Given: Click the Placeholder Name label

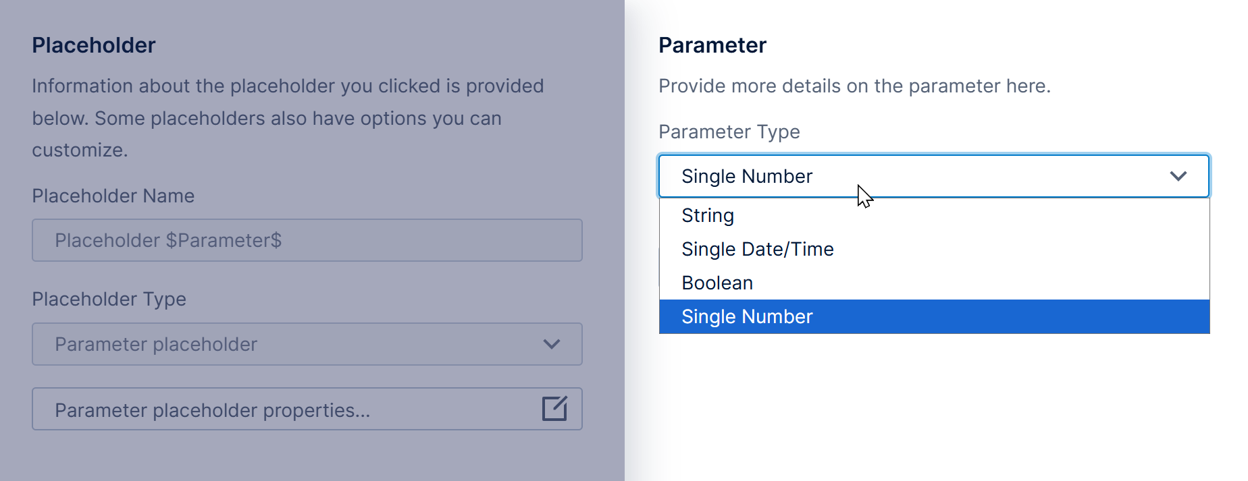Looking at the screenshot, I should pos(113,196).
